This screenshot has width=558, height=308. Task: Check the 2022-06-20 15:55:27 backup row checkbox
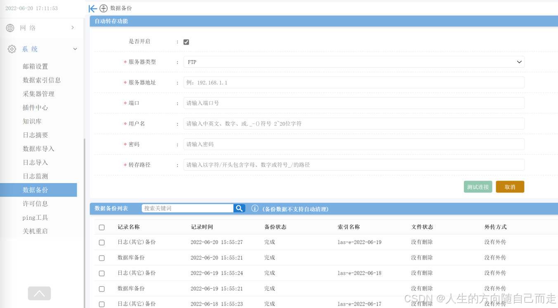point(102,242)
